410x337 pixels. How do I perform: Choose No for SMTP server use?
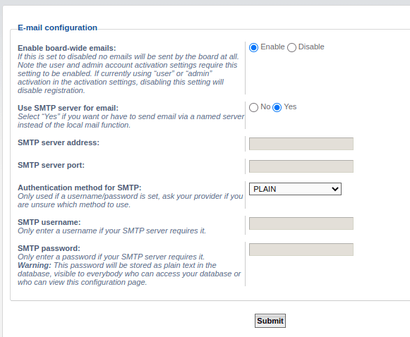[x=253, y=107]
